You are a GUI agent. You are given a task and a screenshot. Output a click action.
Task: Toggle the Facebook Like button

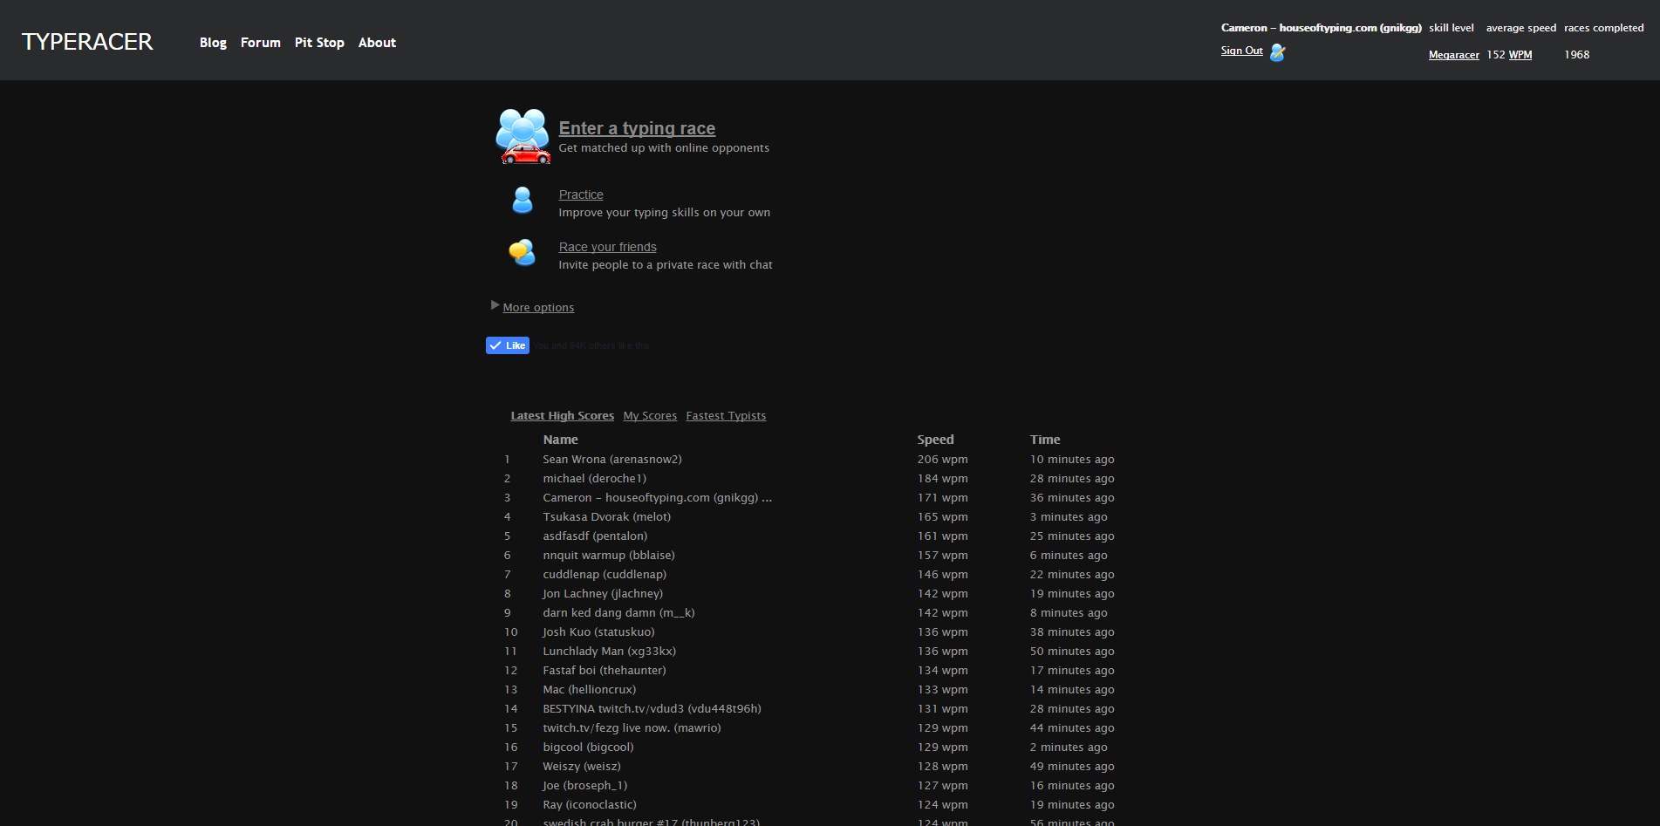[508, 345]
